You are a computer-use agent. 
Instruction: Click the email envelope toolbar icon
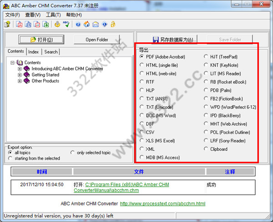tap(96, 24)
